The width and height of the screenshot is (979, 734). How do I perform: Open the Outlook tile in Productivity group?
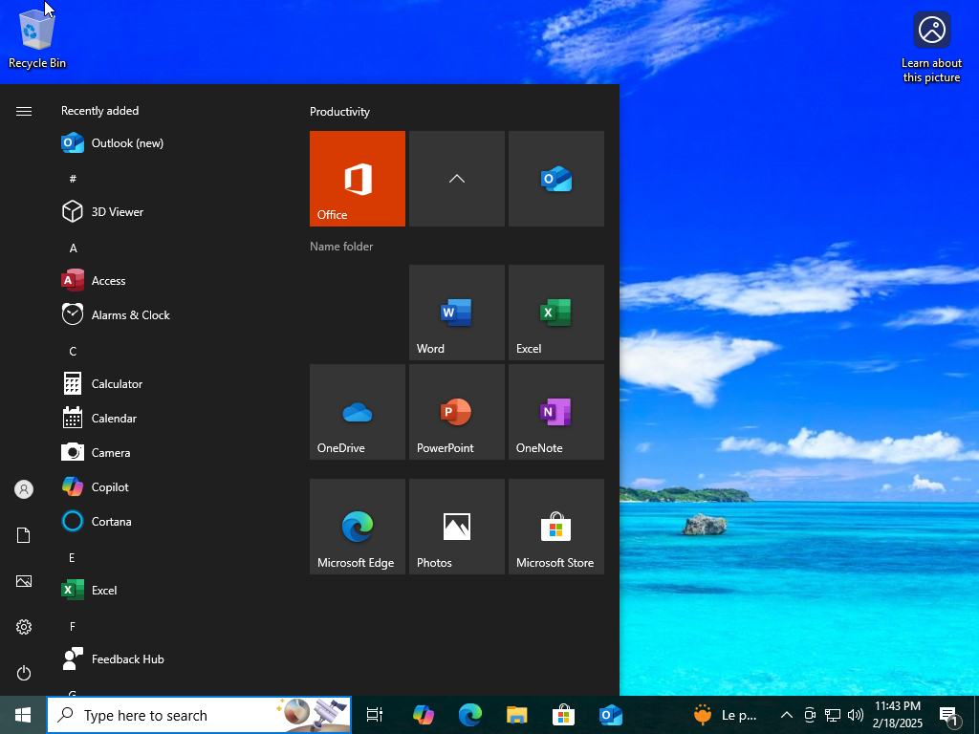coord(555,179)
